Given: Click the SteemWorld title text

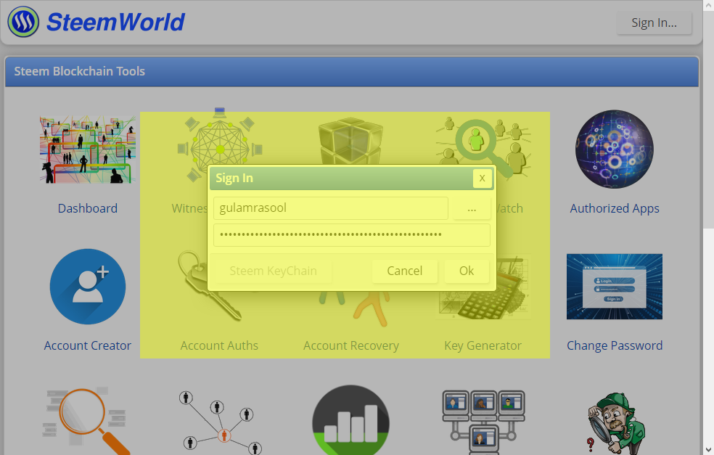Looking at the screenshot, I should [x=115, y=22].
